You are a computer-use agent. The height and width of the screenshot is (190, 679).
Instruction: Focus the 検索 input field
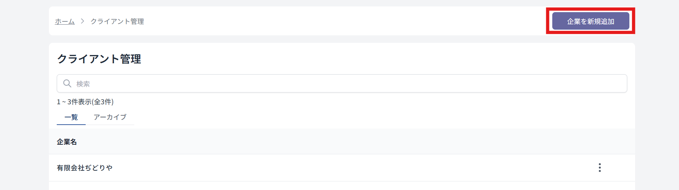tap(342, 84)
